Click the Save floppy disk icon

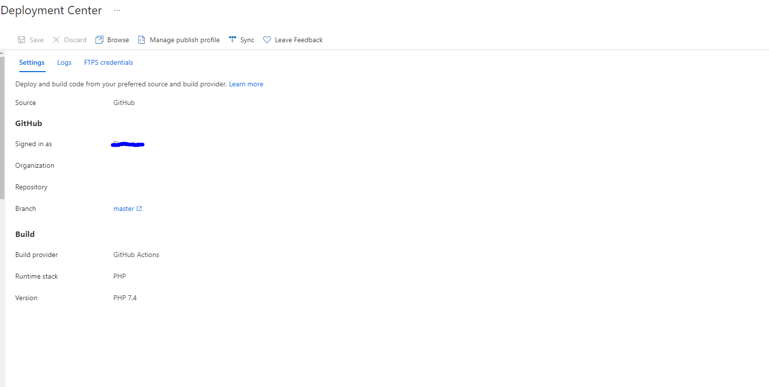[x=22, y=40]
